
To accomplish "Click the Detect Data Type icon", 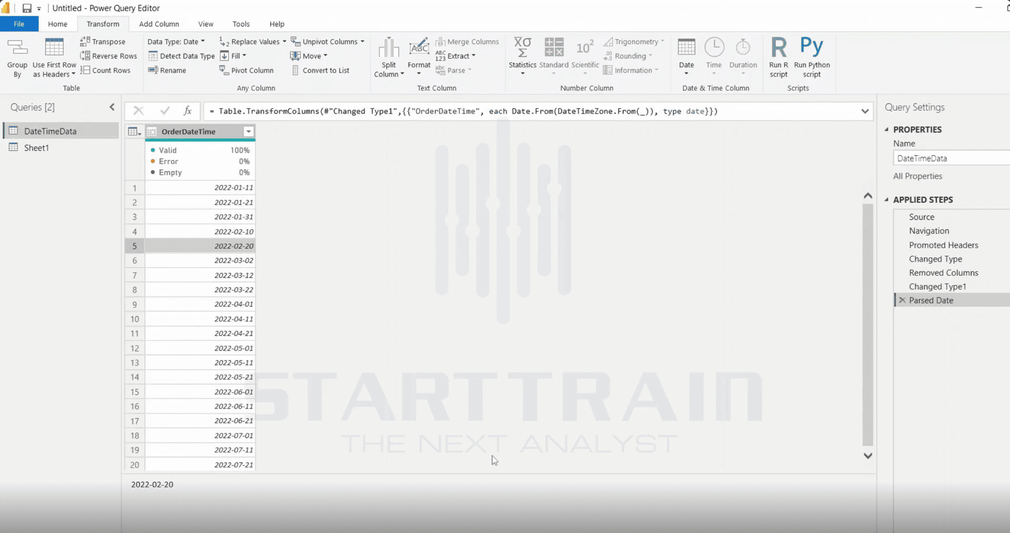I will 153,56.
